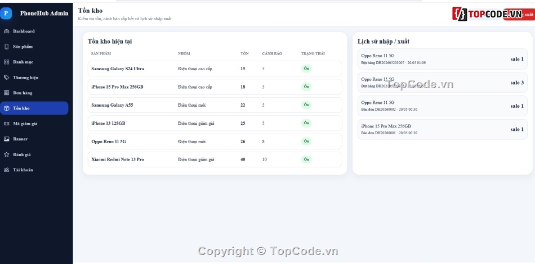Select the iPhone 15 Pro Max 256GB table row name
535x264 pixels.
point(117,87)
